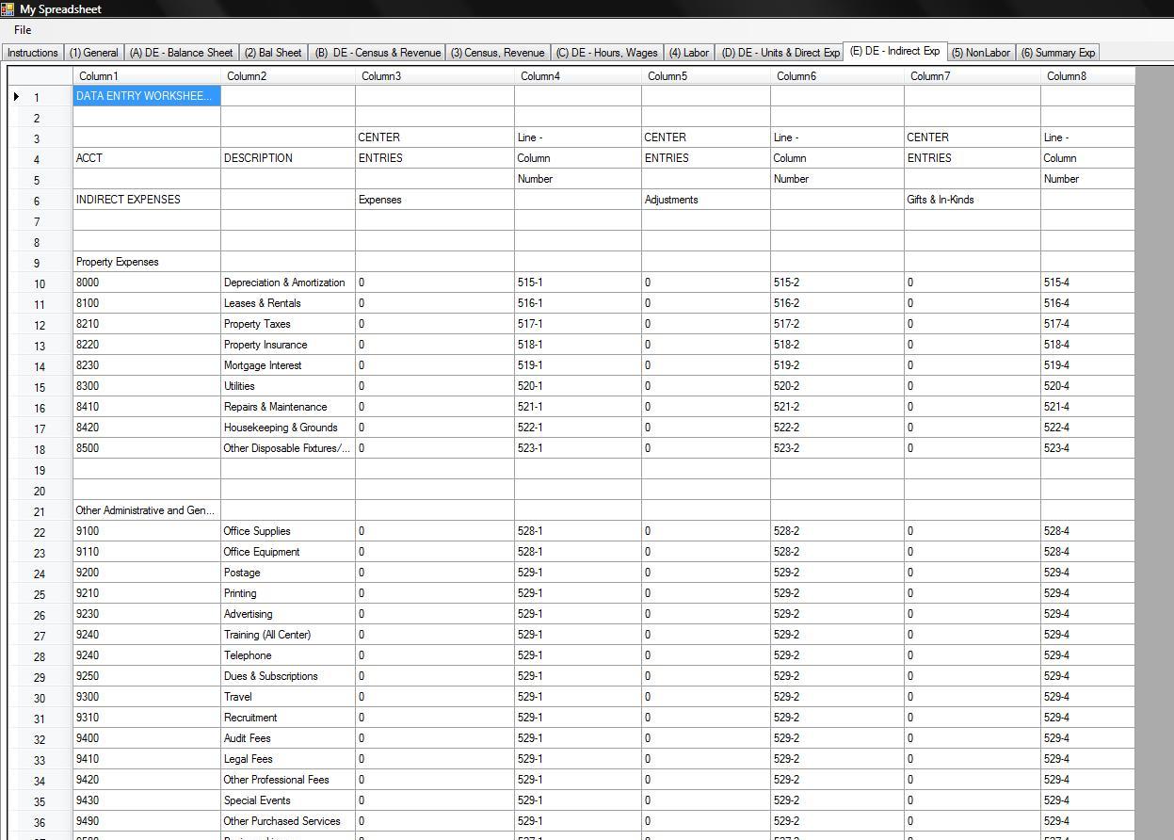Select the Mortgage Interest cell

click(288, 365)
